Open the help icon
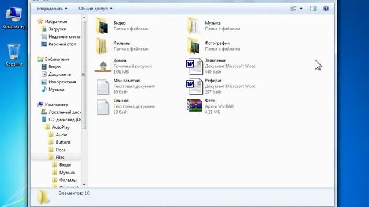The height and width of the screenshot is (207, 369). [326, 9]
